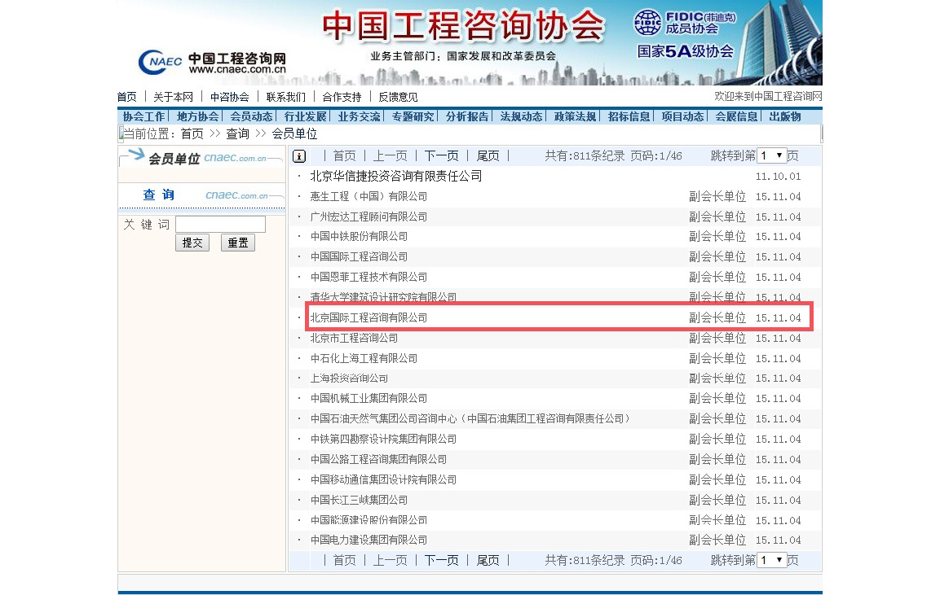Click the top 共有:811条纪录 record count
Viewport: 940px width, 595px height.
[x=585, y=156]
